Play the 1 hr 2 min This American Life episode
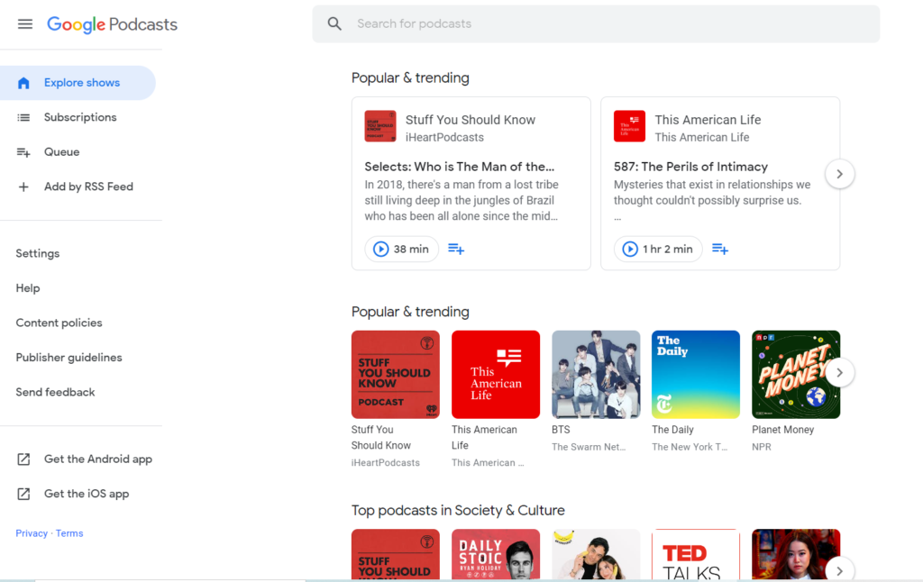The height and width of the screenshot is (582, 923). click(657, 249)
